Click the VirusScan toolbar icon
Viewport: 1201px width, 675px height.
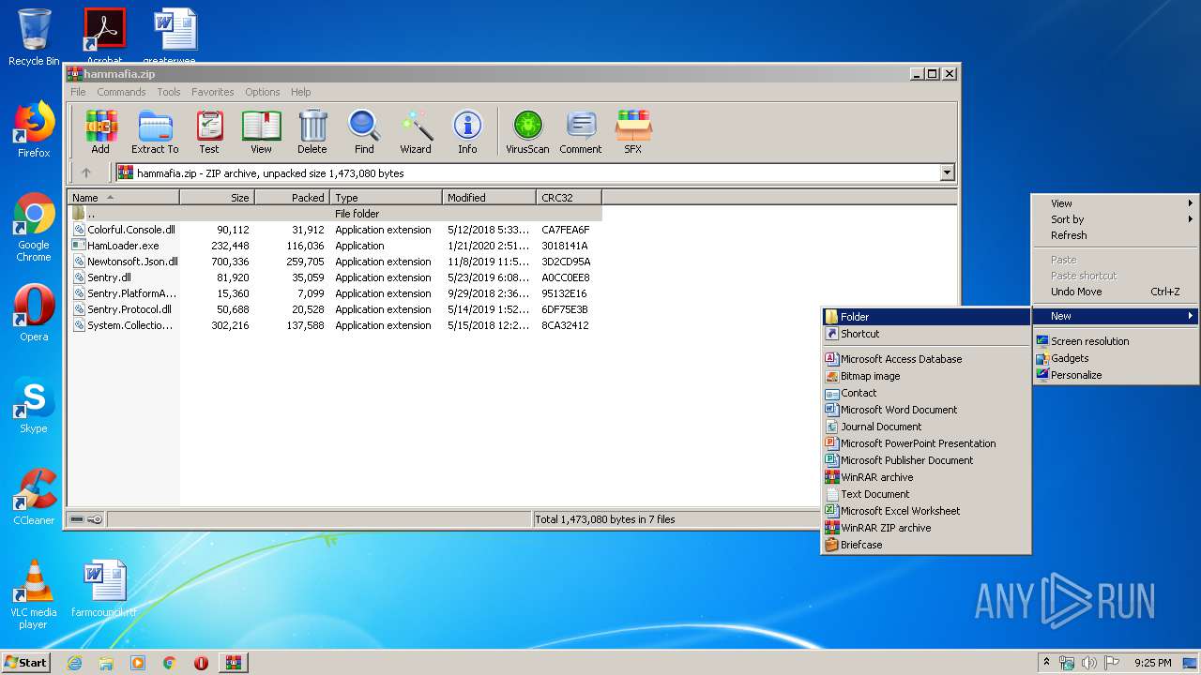click(x=527, y=131)
